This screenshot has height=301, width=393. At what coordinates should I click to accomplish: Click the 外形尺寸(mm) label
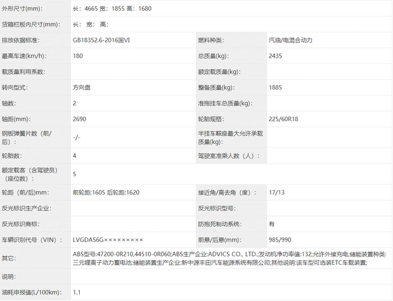(x=22, y=9)
